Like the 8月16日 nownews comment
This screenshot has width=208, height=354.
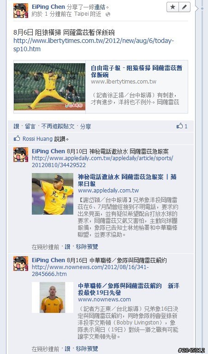[x=67, y=348]
